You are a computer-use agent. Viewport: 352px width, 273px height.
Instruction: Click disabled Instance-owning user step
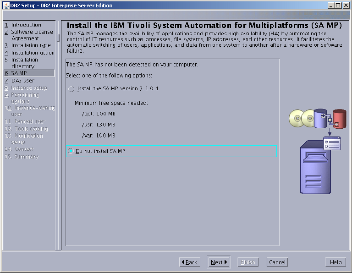pos(30,111)
